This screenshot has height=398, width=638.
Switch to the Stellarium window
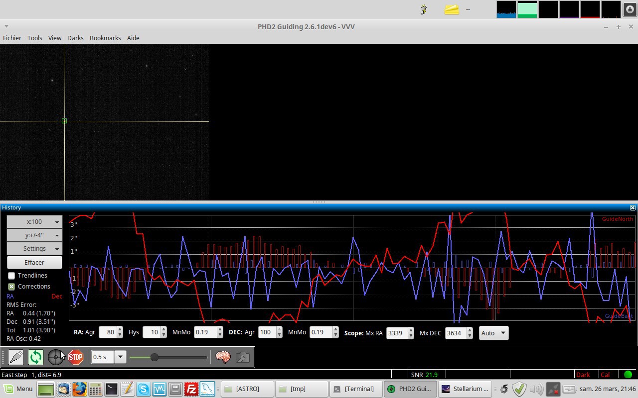[x=465, y=389]
